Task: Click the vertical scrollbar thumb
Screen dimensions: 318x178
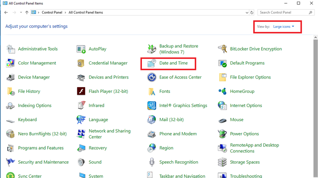Action: [315, 108]
